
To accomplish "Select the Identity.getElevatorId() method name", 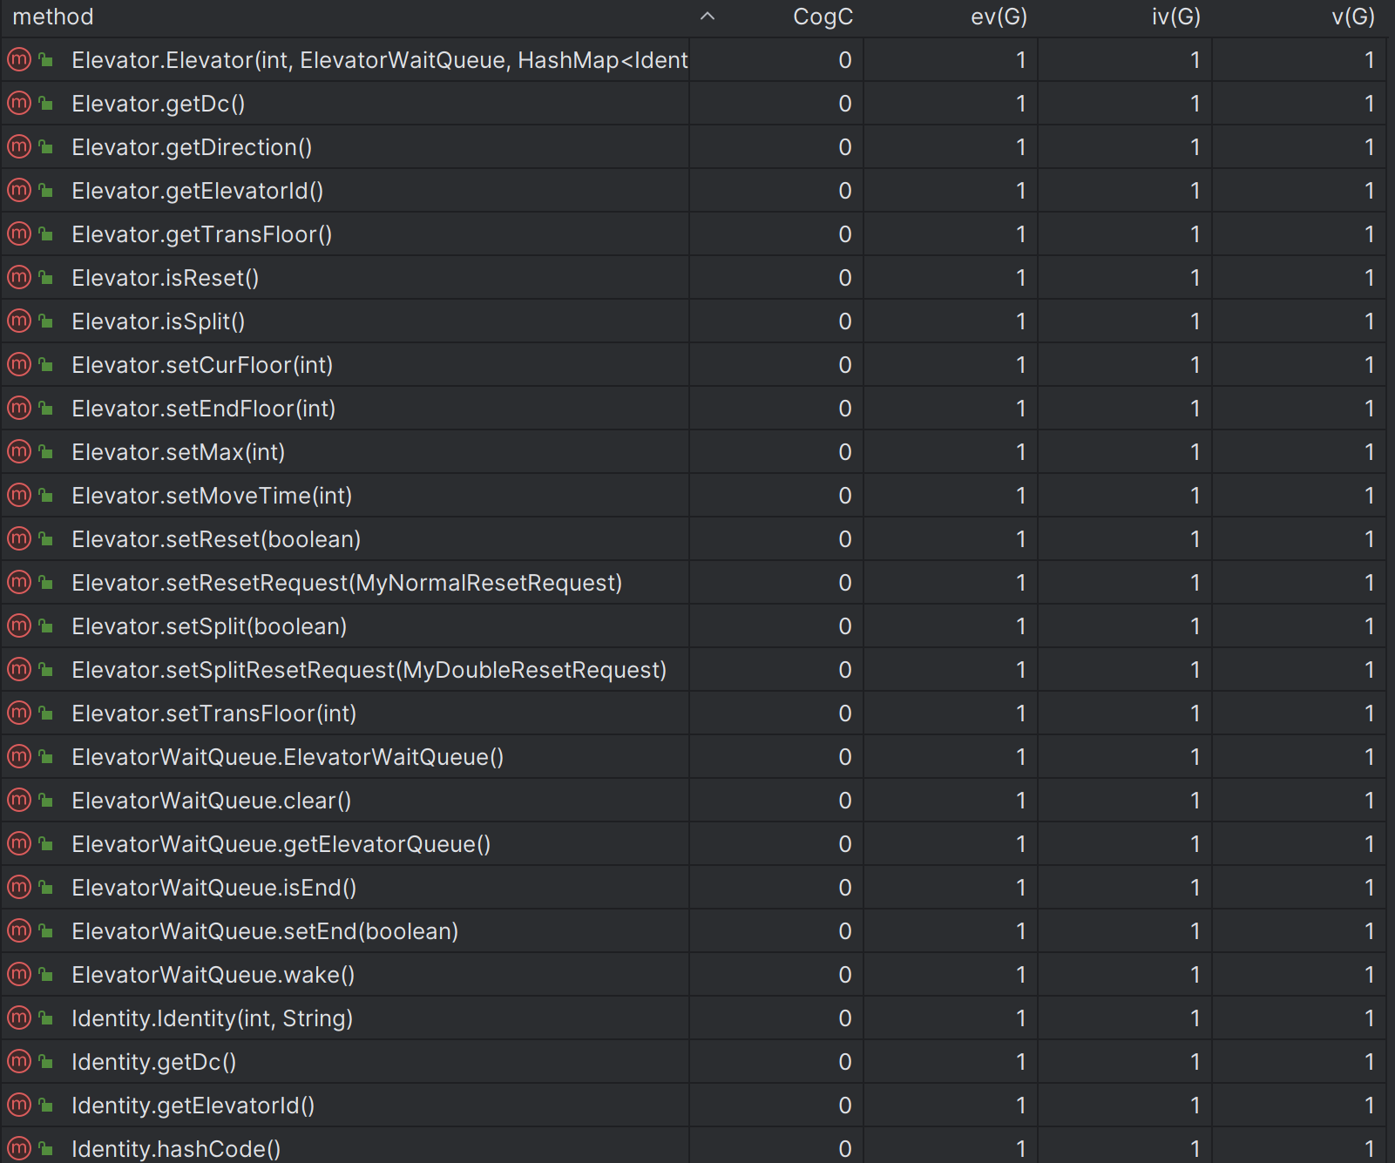I will pos(193,1106).
